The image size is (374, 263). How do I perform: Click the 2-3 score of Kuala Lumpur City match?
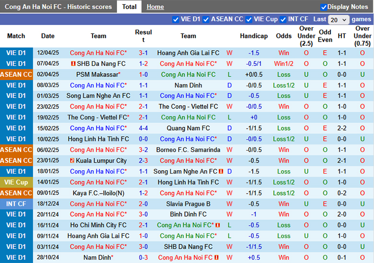[143, 161]
